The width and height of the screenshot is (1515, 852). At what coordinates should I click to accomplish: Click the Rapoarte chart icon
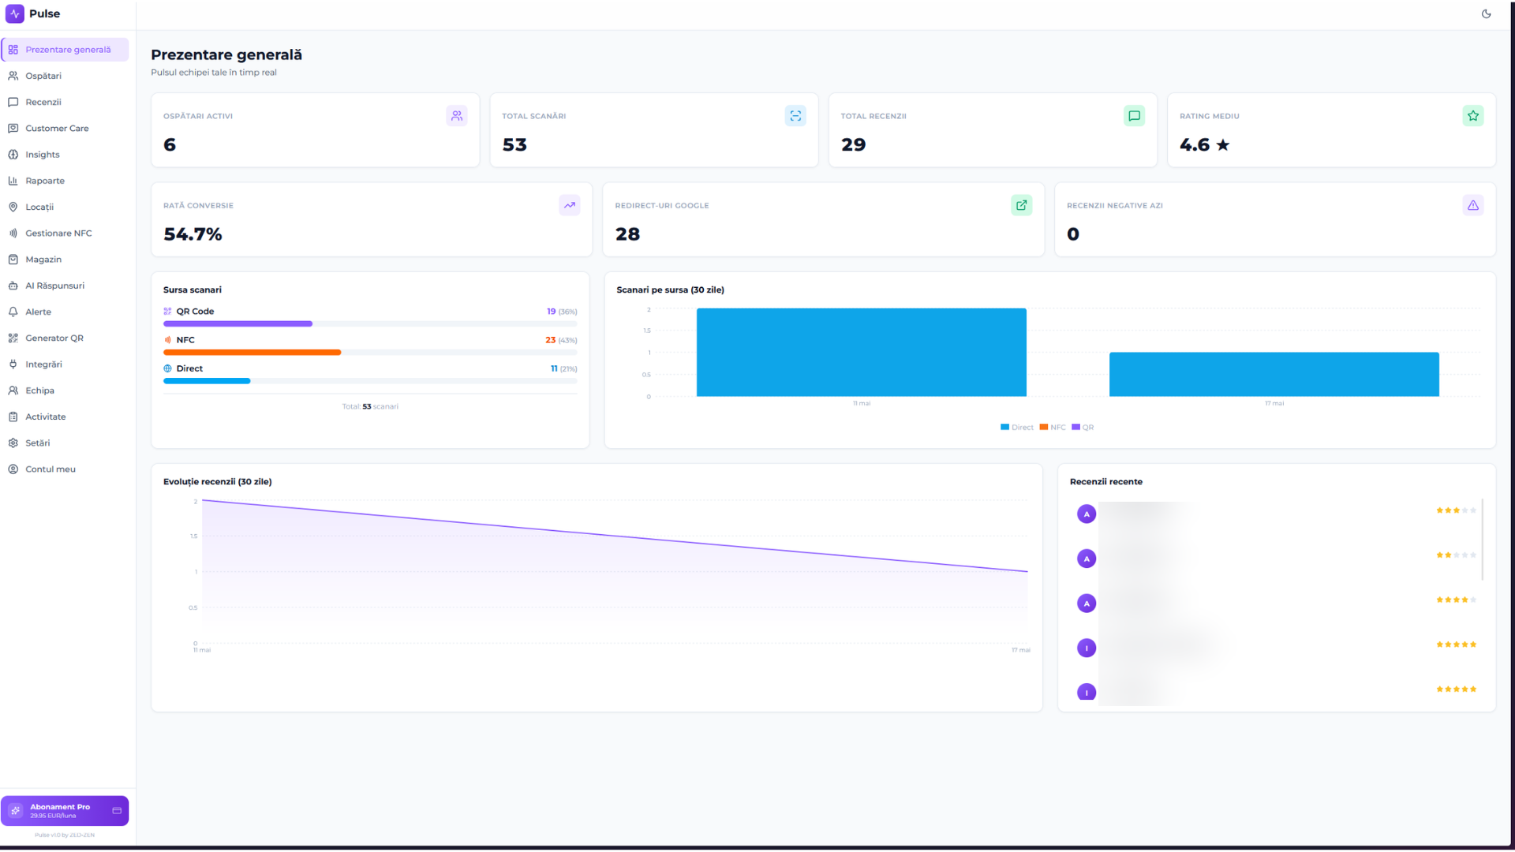coord(13,181)
